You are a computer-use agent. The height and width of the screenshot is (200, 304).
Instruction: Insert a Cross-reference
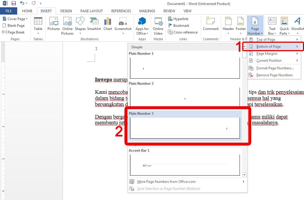[183, 32]
